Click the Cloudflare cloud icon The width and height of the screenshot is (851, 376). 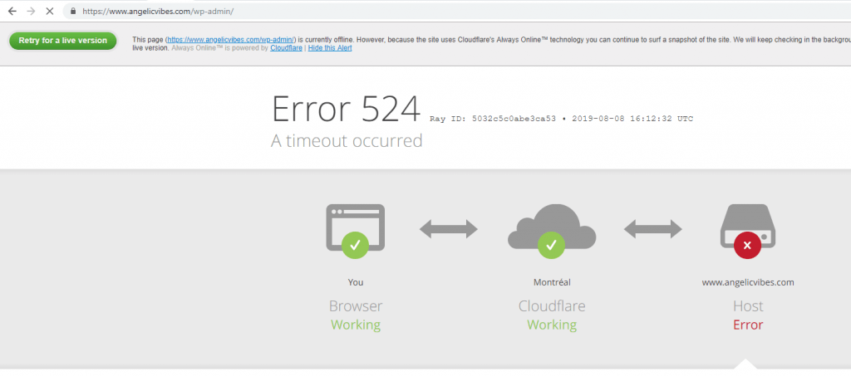point(552,231)
